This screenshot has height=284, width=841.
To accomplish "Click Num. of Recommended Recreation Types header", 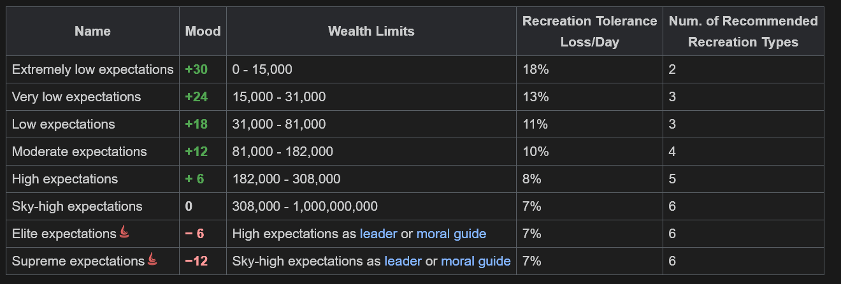I will [743, 31].
